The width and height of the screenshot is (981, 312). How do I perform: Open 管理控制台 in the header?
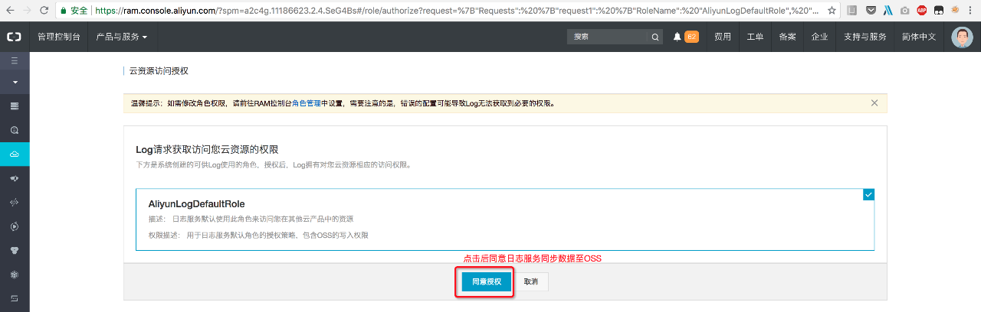(59, 37)
